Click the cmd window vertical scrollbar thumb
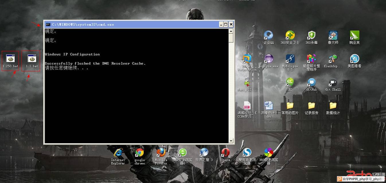The height and width of the screenshot is (183, 386). tap(231, 38)
